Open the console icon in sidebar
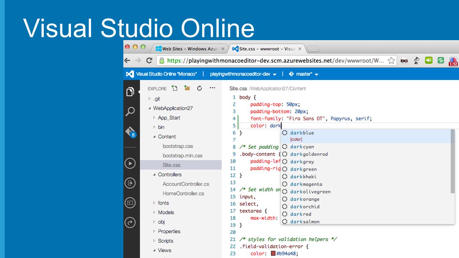This screenshot has width=459, height=258. click(x=130, y=203)
